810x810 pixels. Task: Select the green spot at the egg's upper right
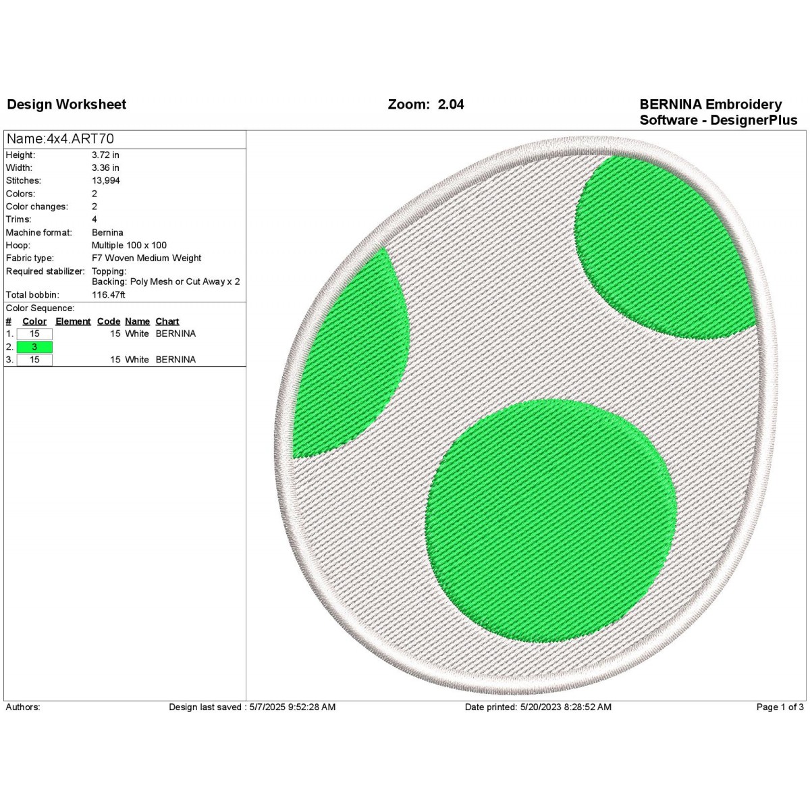tap(665, 247)
